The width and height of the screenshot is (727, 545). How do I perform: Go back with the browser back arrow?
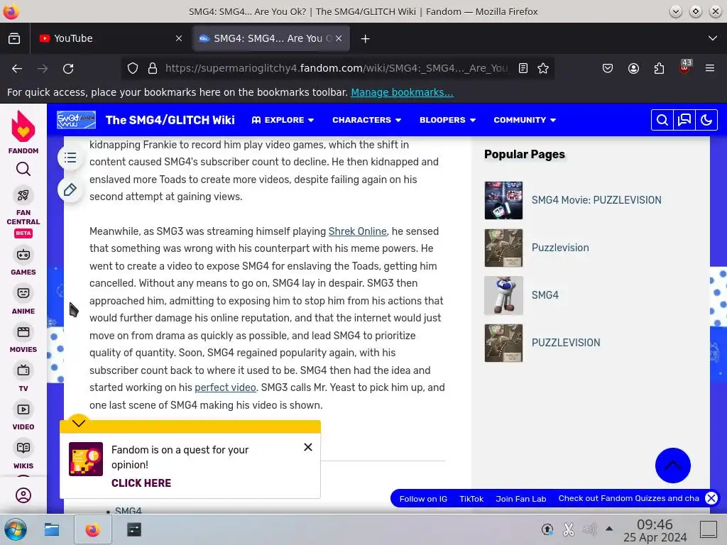(17, 69)
